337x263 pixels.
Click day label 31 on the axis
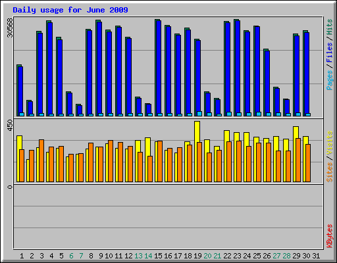316,256
